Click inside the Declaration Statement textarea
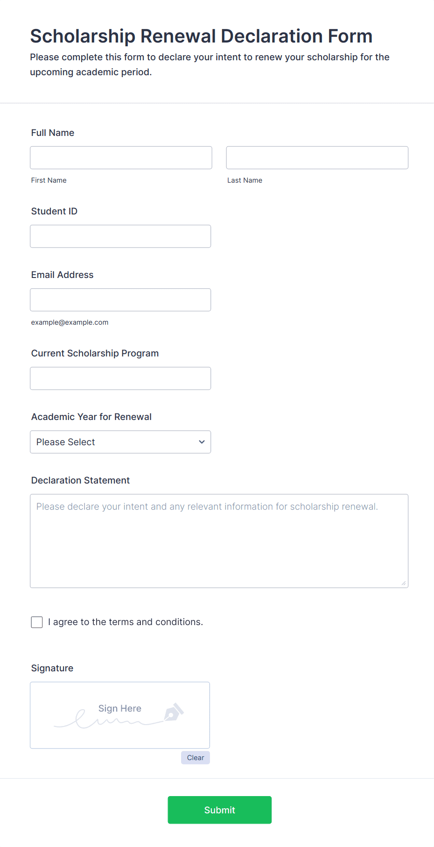Screen dimensions: 434x847 click(219, 541)
